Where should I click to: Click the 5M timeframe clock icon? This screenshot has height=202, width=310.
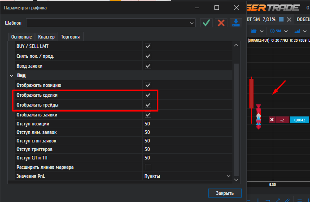[x=272, y=31]
